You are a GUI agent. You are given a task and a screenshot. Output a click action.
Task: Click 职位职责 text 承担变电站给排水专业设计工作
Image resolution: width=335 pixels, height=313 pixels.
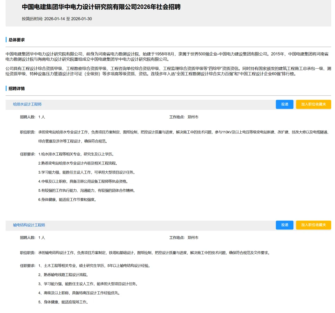click(184, 137)
